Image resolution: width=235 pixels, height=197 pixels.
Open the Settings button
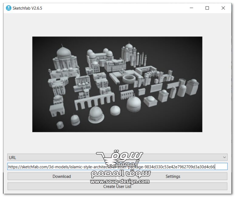point(173,176)
